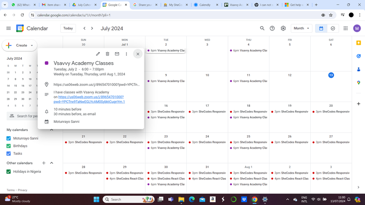Hide side panel chevron at bottom right
Image resolution: width=365 pixels, height=205 pixels.
click(358, 187)
